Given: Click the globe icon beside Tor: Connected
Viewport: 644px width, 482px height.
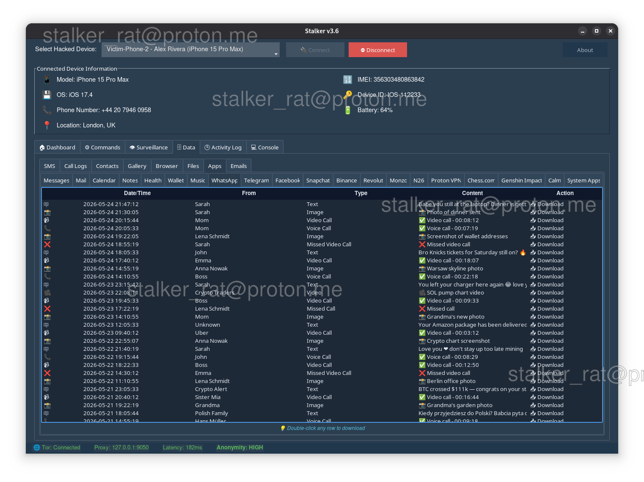Looking at the screenshot, I should [37, 447].
